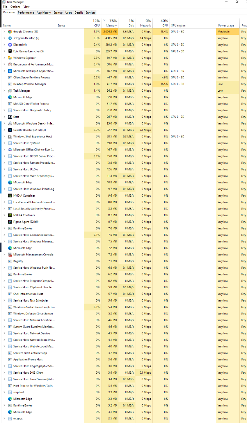
Task: Expand the Google Chrome process group
Action: (x=4, y=32)
